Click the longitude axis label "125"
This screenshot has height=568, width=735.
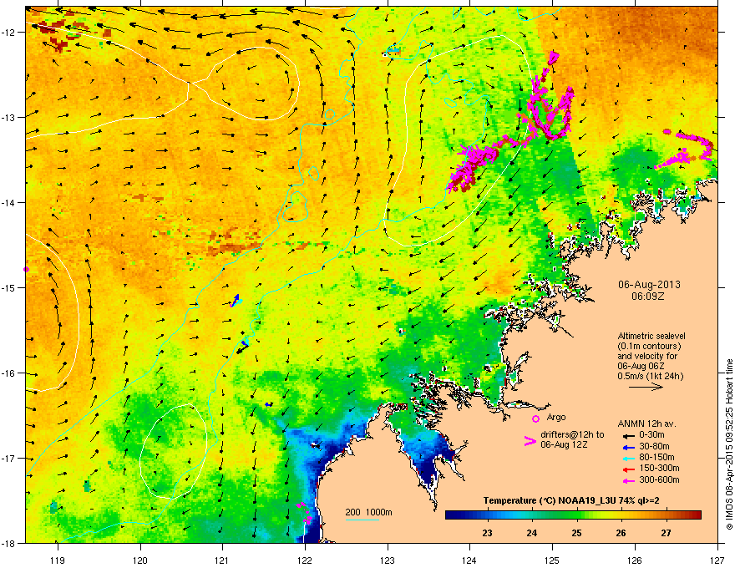[x=553, y=560]
